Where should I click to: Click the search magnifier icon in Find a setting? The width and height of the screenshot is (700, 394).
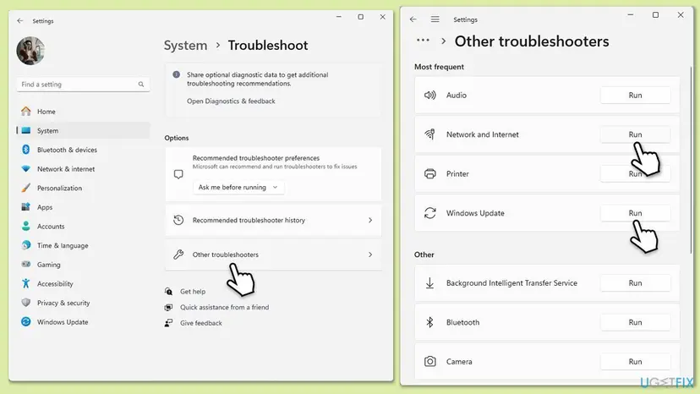click(141, 85)
